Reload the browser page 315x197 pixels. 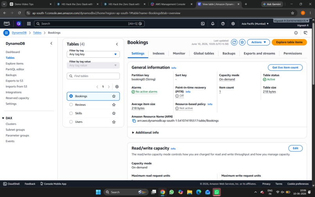coord(19,13)
